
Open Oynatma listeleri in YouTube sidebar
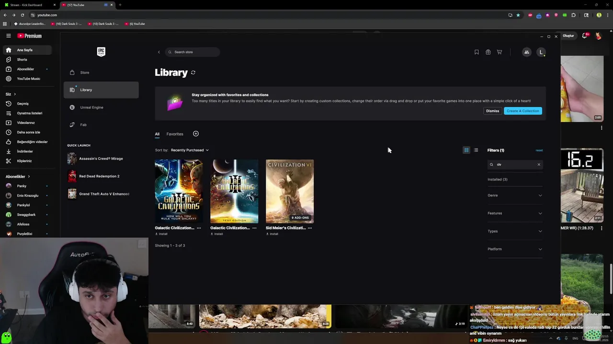(x=27, y=113)
